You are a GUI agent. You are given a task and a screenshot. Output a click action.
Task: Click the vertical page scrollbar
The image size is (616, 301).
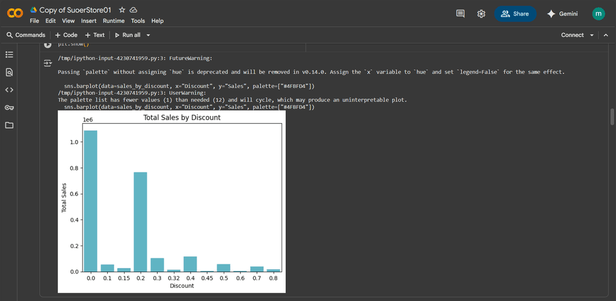tap(612, 117)
